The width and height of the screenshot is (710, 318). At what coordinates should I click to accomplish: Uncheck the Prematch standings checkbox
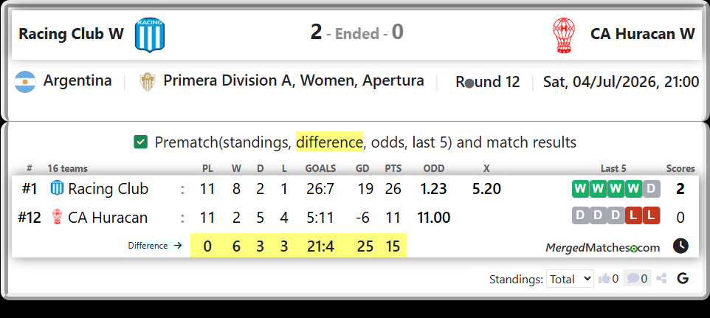pos(140,142)
